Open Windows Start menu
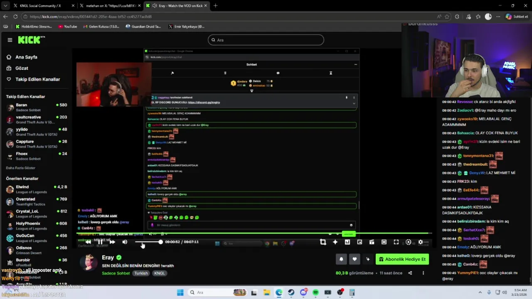 click(x=180, y=292)
